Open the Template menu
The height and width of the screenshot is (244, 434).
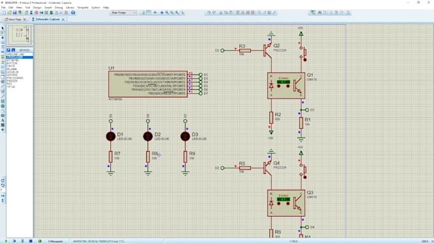pos(83,8)
